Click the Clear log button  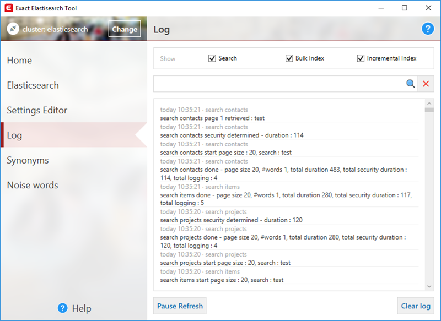pos(415,306)
